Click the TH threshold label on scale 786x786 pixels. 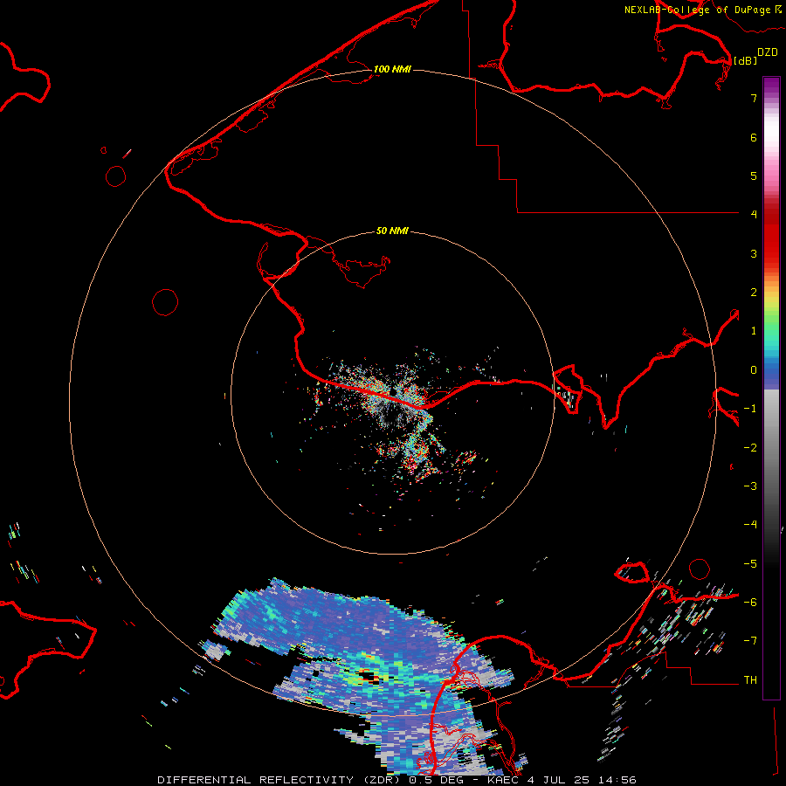pyautogui.click(x=750, y=679)
